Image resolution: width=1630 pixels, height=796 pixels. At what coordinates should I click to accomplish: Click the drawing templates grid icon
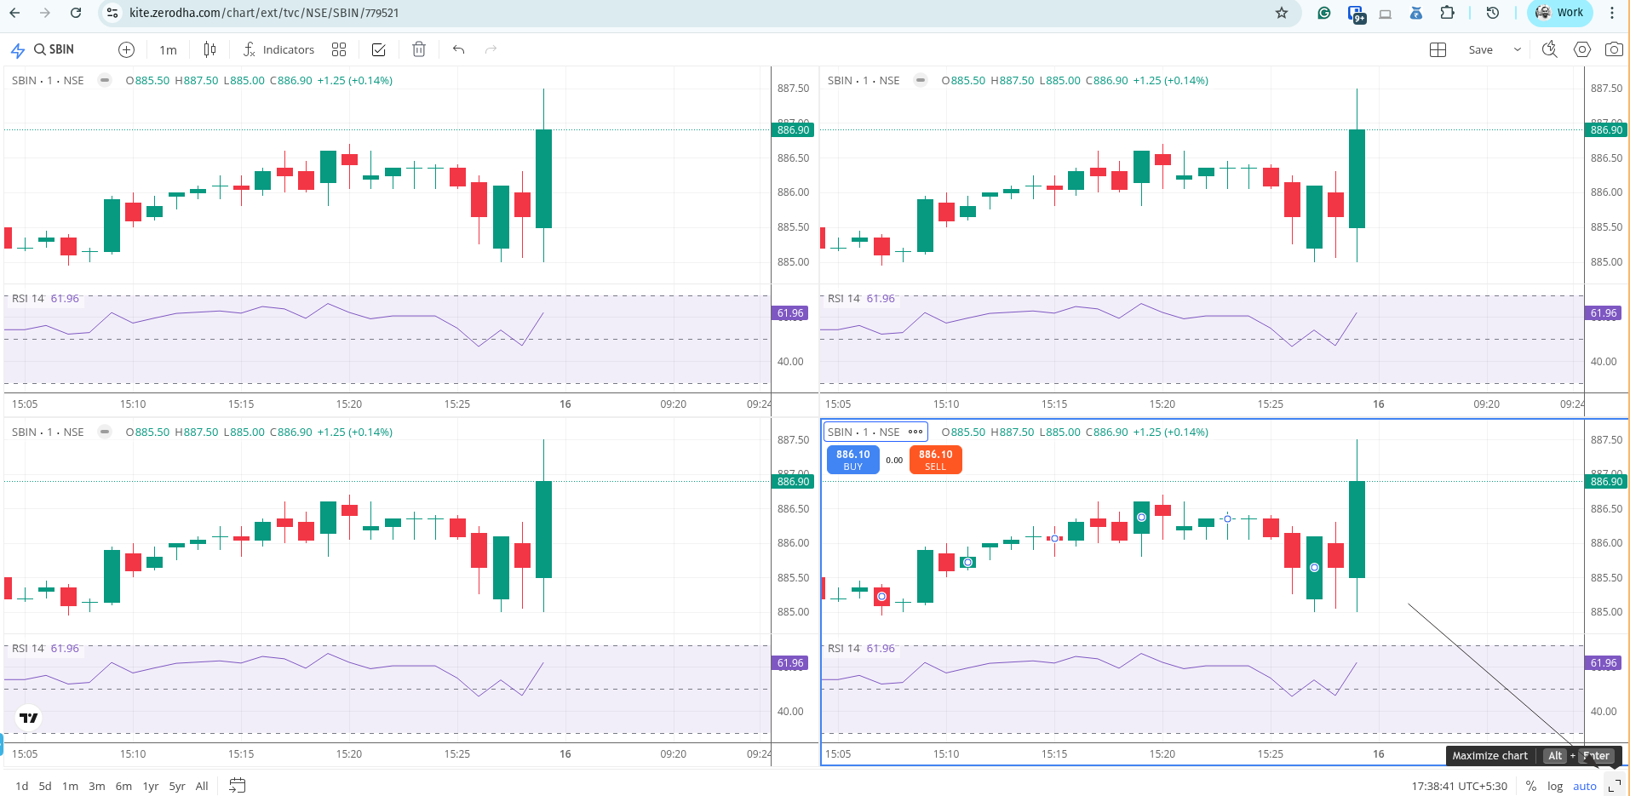pyautogui.click(x=338, y=49)
